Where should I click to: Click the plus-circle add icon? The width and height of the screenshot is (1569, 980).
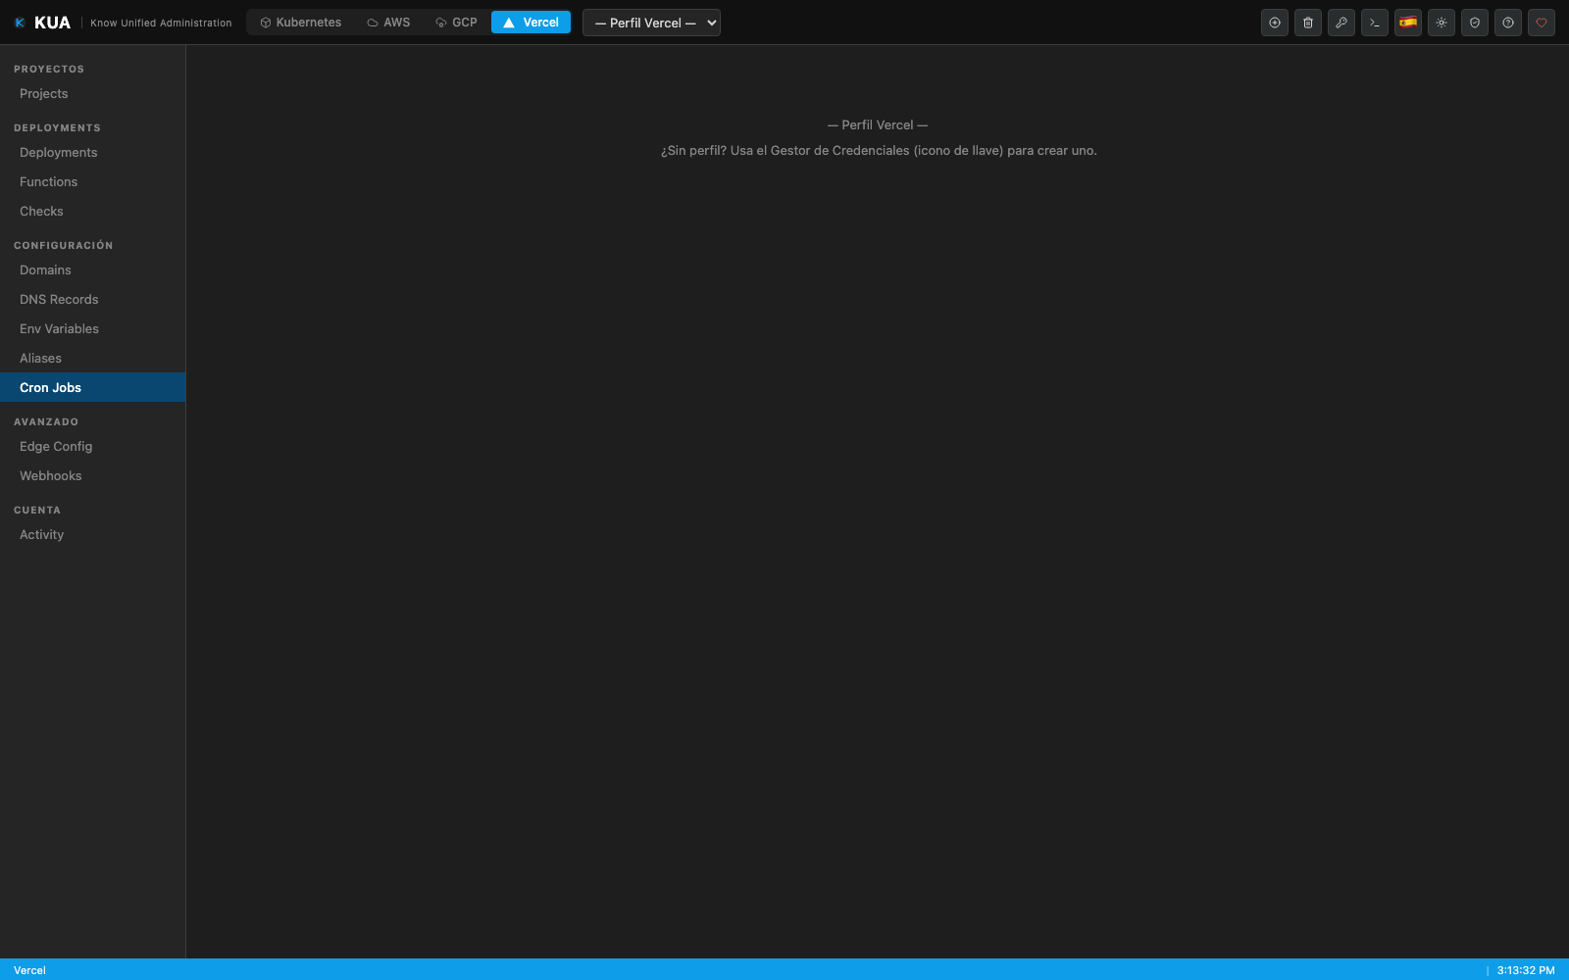(x=1275, y=23)
